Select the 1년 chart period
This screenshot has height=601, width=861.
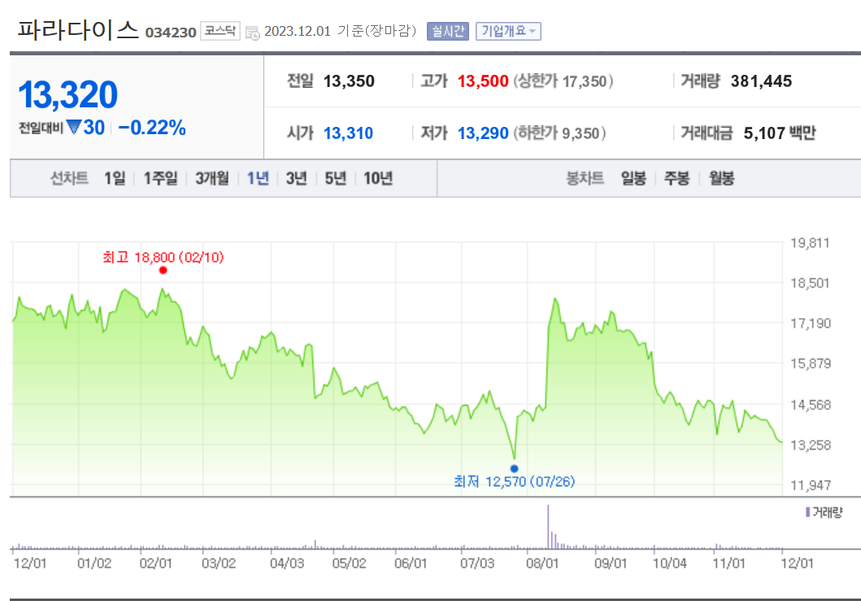coord(258,178)
